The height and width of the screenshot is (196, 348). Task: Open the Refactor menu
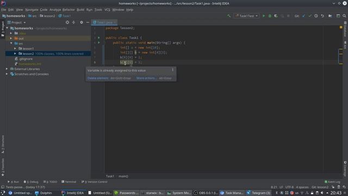coord(69,10)
